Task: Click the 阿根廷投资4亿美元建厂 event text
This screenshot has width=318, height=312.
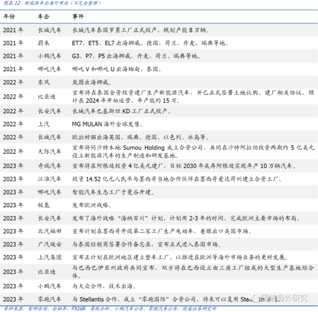Action: [x=184, y=166]
